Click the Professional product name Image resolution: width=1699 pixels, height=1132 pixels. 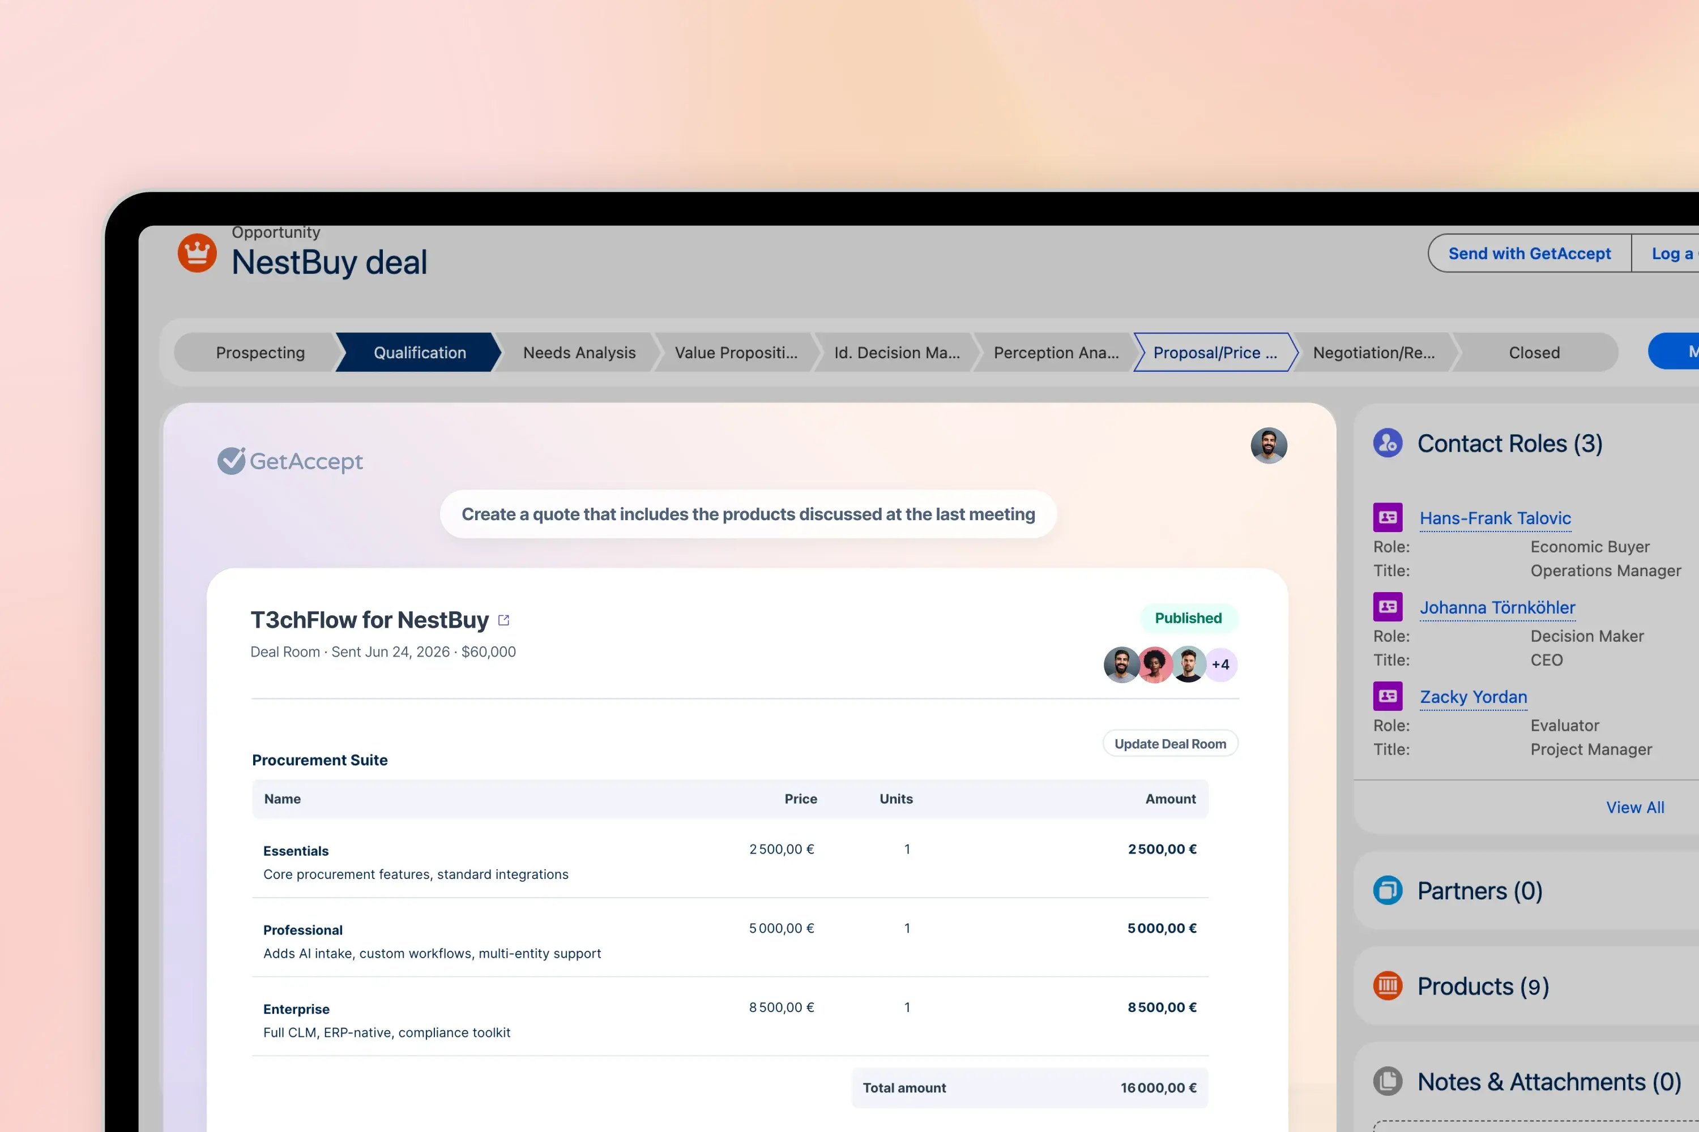[x=302, y=930]
